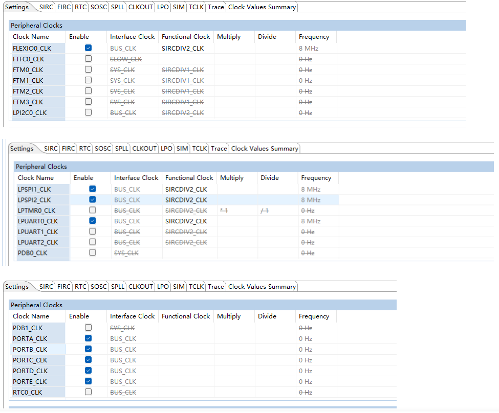Open CLKOUT tab in the LPSPI1_CLK panel
Screen dimensions: 499x413
pos(144,148)
